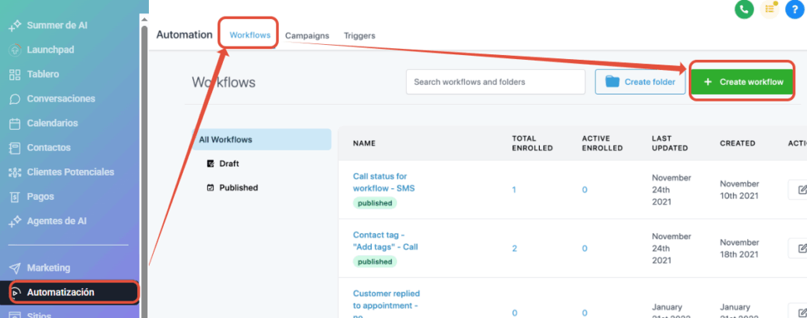Click edit icon for Call status workflow
Screen dimensions: 807x318
tap(801, 190)
